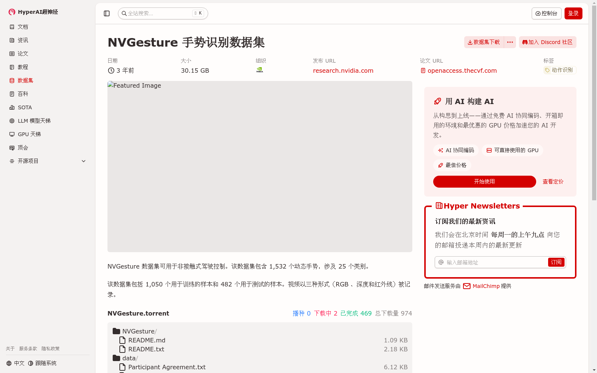Viewport: 597px width, 373px height.
Task: Click the LLM 模型天梯 chip icon
Action: [12, 121]
